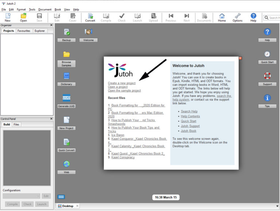Close the Welcome to Jutoh dialog
Viewport: 280px width, 211px height.
pos(240,58)
